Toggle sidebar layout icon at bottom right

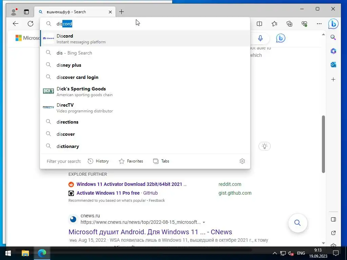(333, 219)
